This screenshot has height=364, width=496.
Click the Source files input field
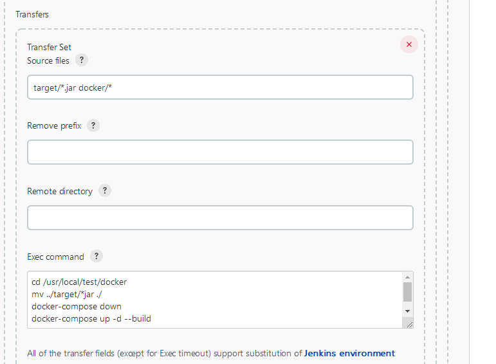[220, 87]
